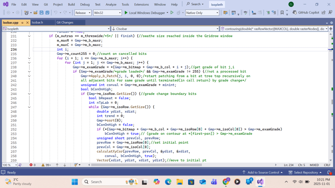Open the Build menu
335x188 pixels.
[x=71, y=4]
